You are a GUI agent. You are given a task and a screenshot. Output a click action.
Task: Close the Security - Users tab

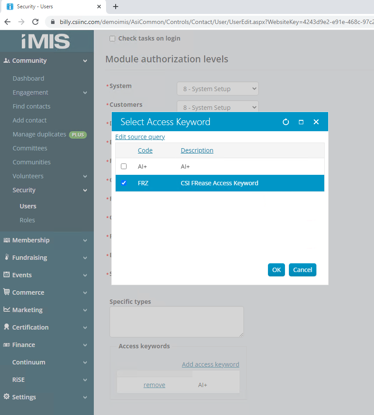click(99, 7)
